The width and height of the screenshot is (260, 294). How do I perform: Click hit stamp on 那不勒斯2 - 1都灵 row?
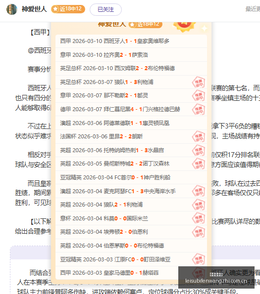pyautogui.click(x=199, y=96)
